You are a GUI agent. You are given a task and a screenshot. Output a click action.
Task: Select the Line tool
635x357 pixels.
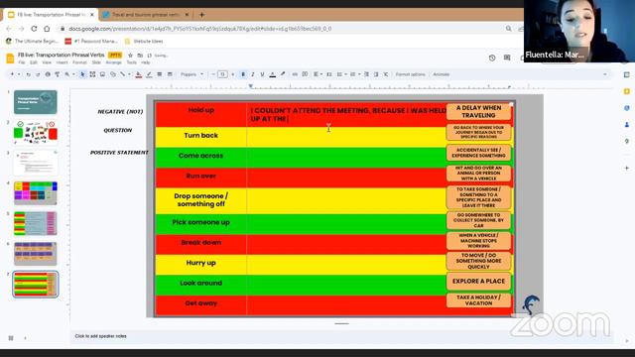pyautogui.click(x=122, y=74)
